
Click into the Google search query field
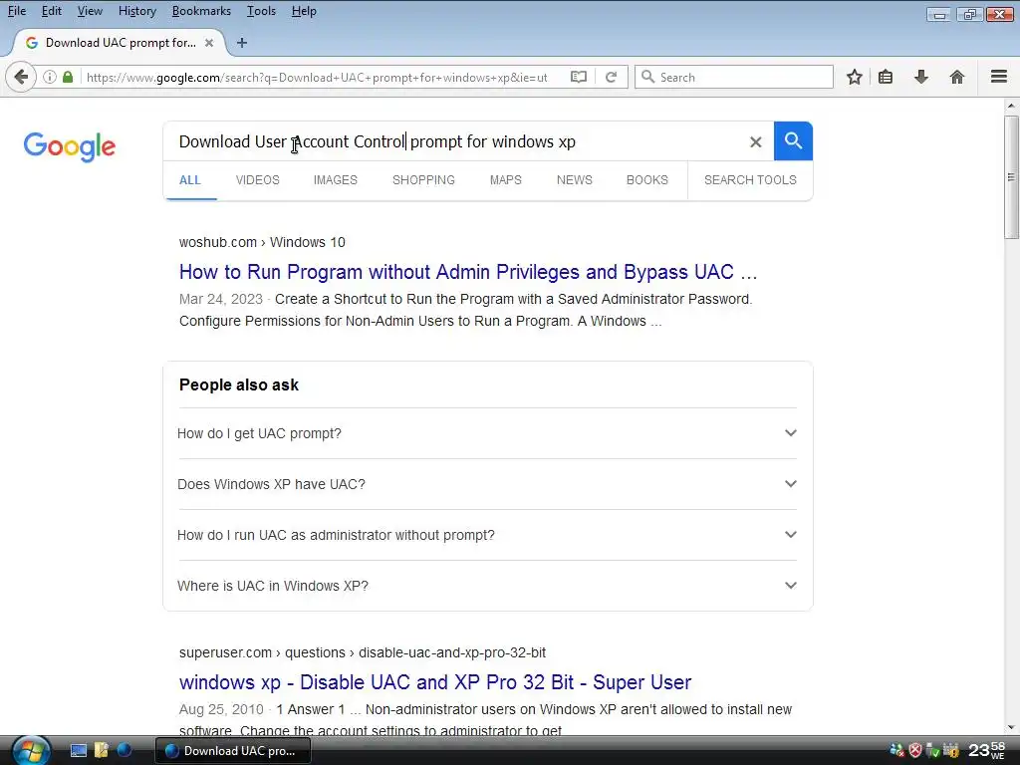(455, 141)
